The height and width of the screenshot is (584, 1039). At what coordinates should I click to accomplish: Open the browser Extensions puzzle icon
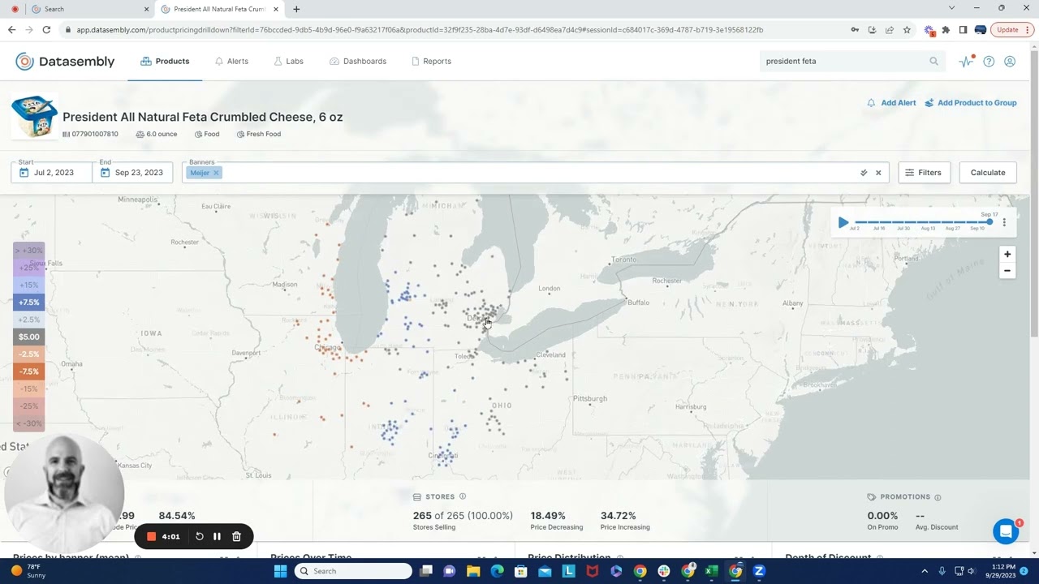946,30
